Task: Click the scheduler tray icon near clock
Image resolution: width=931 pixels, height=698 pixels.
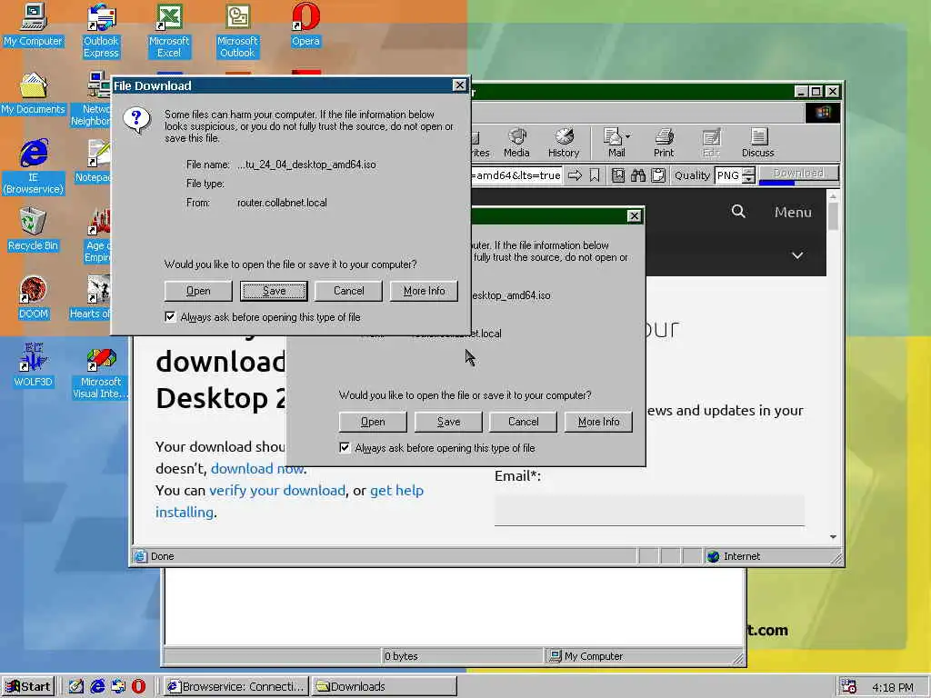Action: (x=849, y=687)
